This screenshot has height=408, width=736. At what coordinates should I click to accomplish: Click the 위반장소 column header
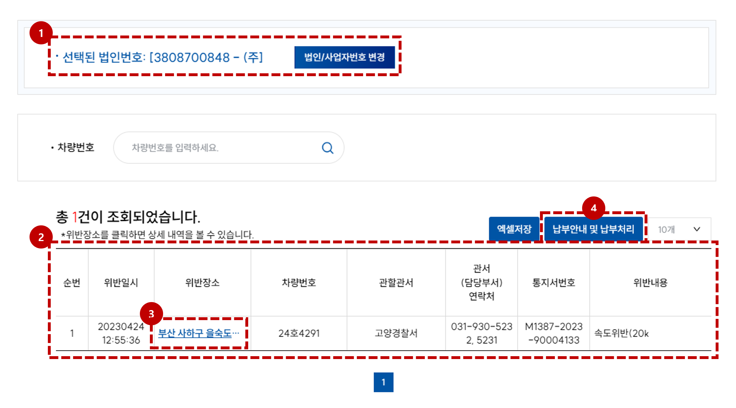coord(202,283)
